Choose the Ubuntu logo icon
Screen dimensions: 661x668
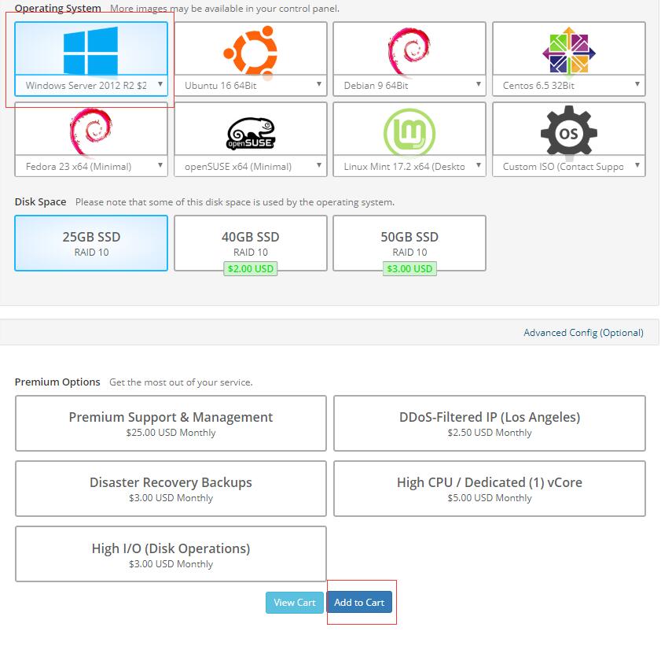point(250,50)
